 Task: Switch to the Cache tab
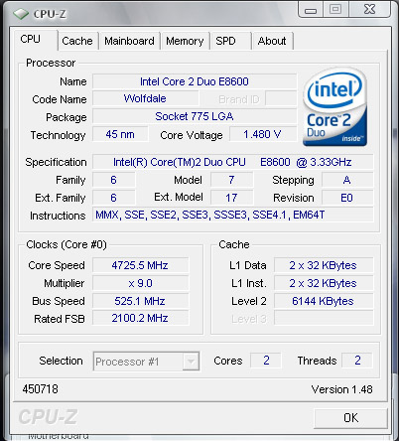[x=77, y=41]
